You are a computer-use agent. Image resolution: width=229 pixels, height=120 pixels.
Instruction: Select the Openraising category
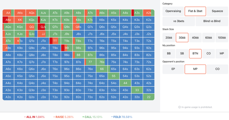[173, 11]
